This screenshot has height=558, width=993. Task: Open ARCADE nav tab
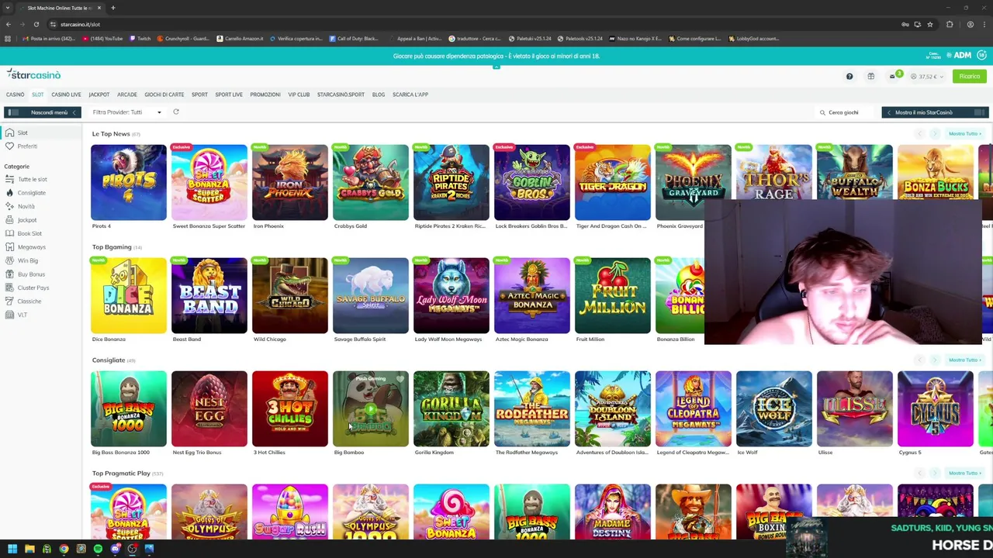127,95
